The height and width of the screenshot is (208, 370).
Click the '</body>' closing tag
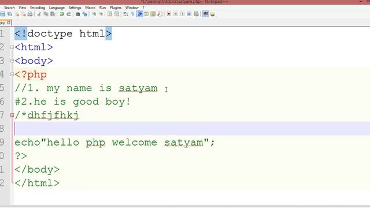pos(37,169)
